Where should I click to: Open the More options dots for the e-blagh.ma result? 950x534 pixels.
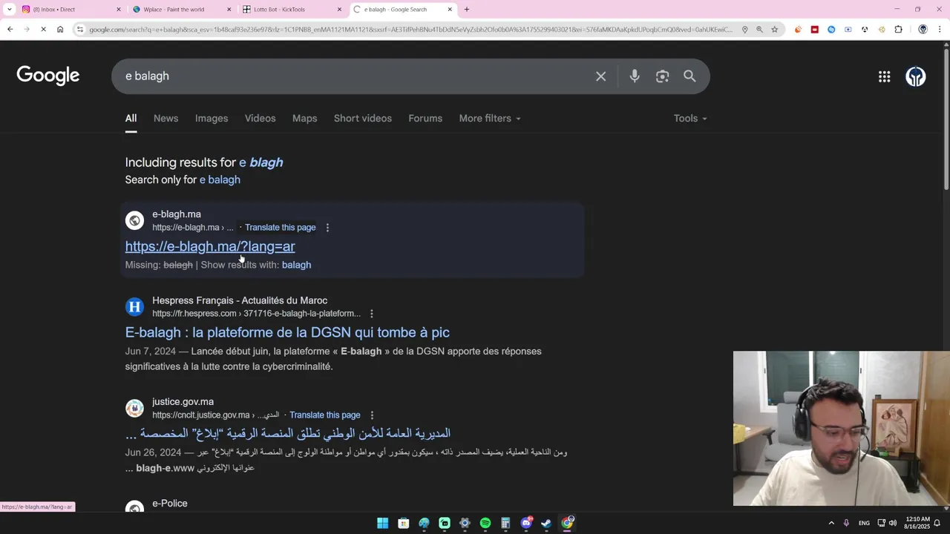click(x=327, y=228)
